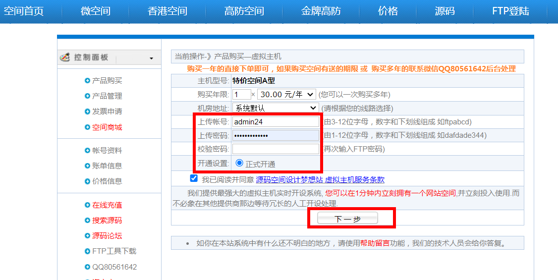Viewport: 558px width, 280px height.
Task: Open the FTP登陆 navigation item
Action: click(x=510, y=11)
